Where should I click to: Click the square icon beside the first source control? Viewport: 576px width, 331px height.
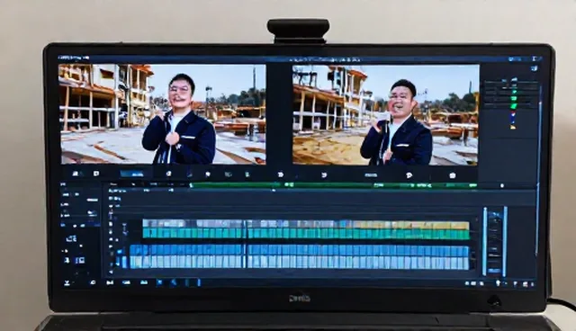tap(96, 174)
